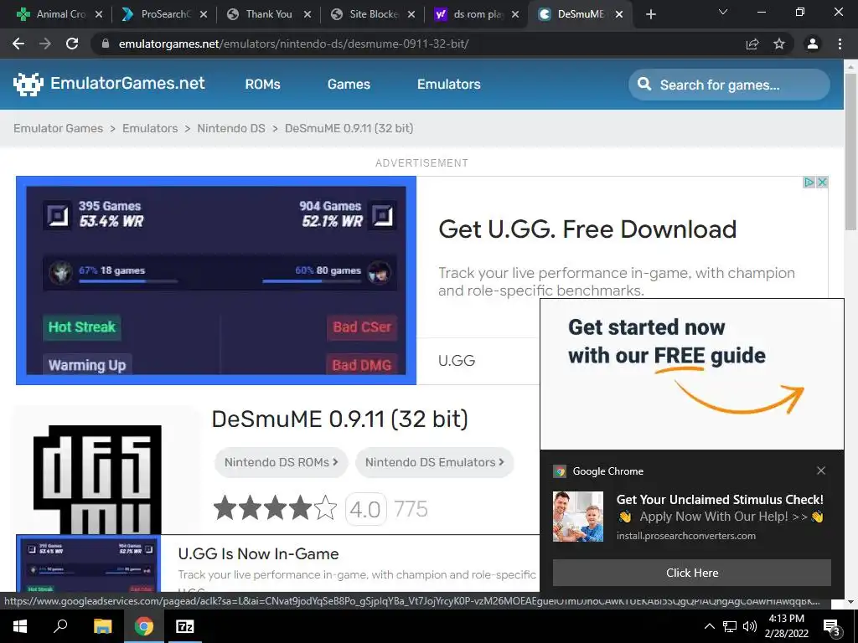Image resolution: width=858 pixels, height=643 pixels.
Task: Click Get Your Unclaimed Stimulus Check text
Action: click(x=720, y=499)
